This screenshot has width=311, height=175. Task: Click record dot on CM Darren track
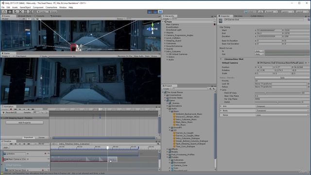point(43,170)
